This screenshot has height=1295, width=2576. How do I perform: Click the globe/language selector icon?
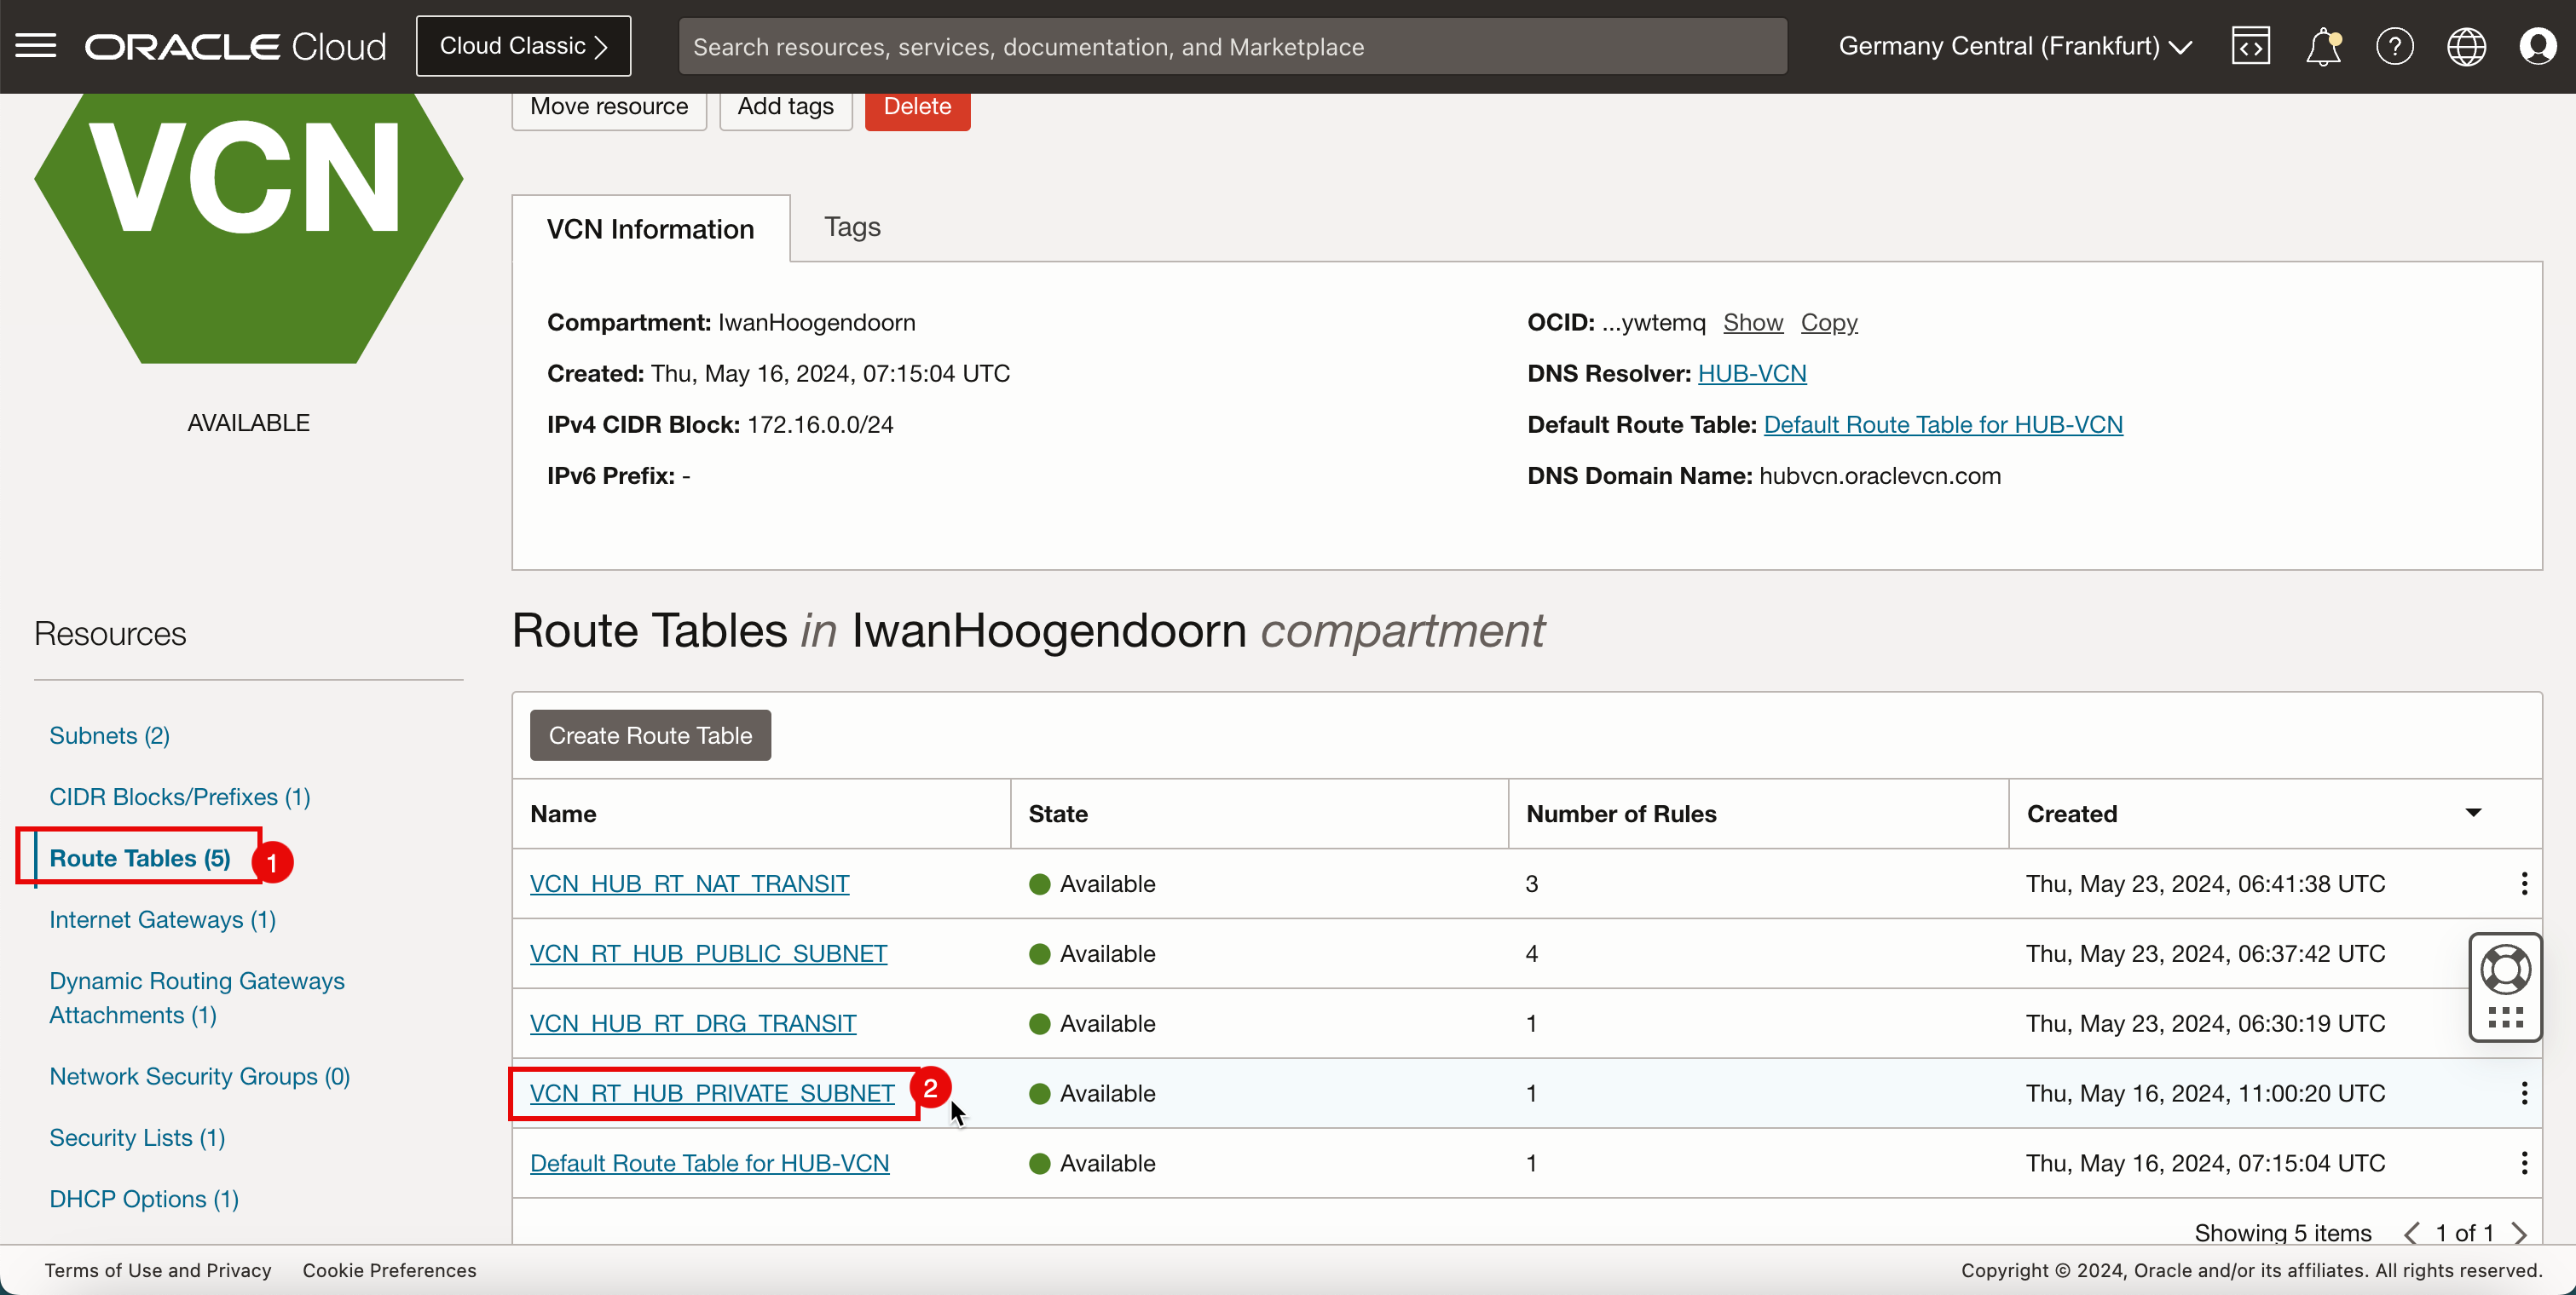point(2465,44)
